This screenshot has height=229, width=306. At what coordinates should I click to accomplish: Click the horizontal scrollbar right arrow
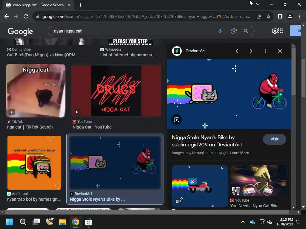299,212
